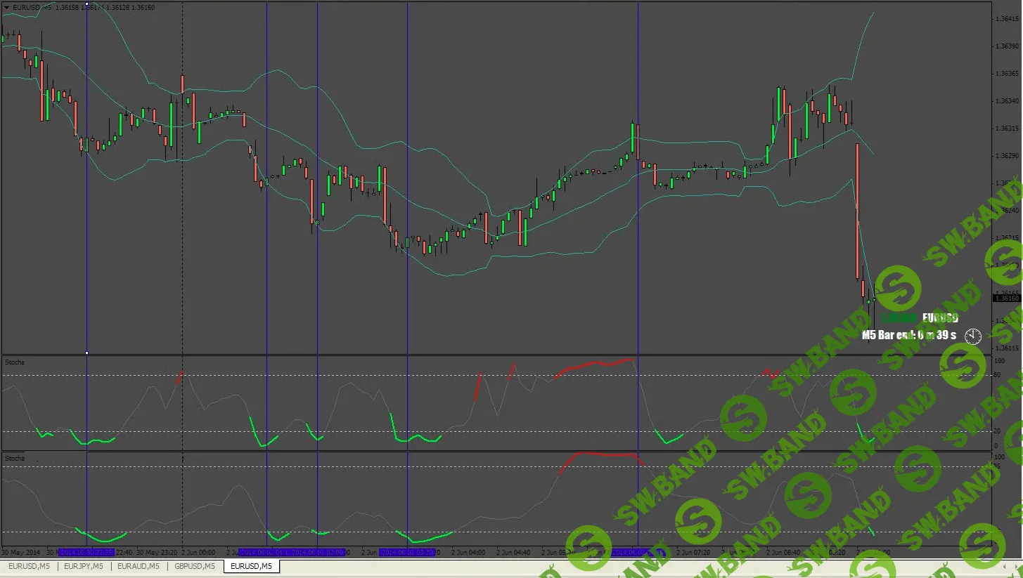This screenshot has height=578, width=1023.
Task: Click the clock icon beside the bar timer
Action: click(x=973, y=336)
